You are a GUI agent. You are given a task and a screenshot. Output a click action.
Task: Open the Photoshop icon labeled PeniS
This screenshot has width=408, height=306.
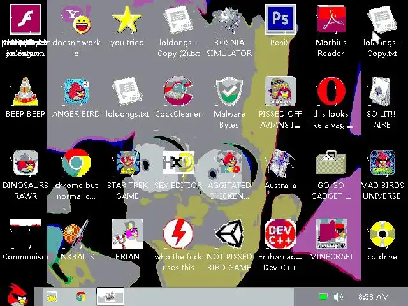point(280,20)
